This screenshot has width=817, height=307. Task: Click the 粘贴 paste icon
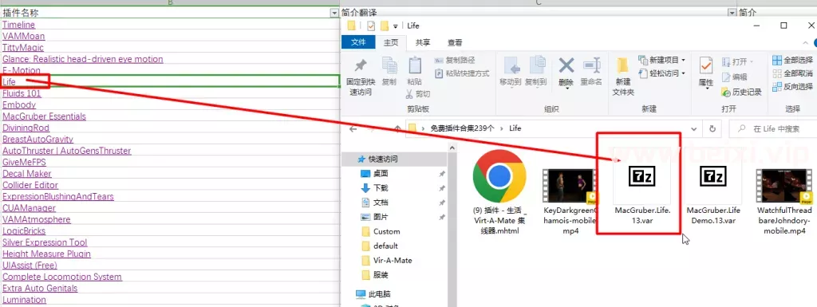pyautogui.click(x=415, y=65)
